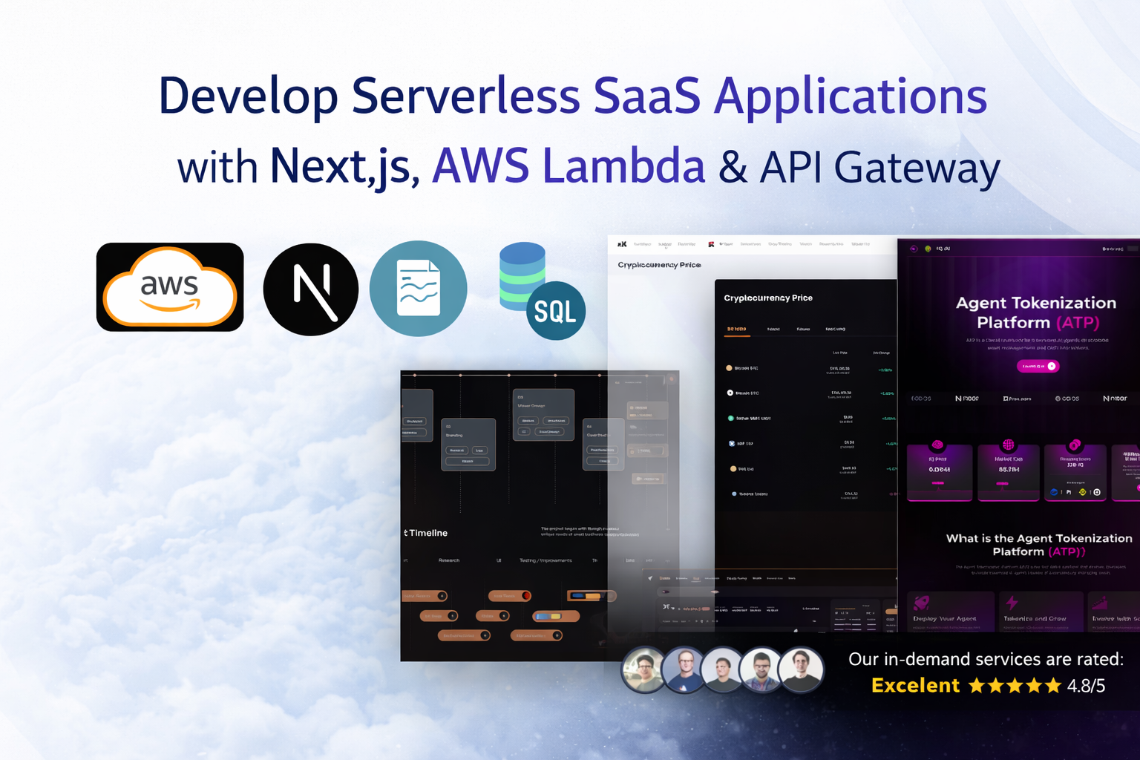Click the black Next.js N logo
1140x760 pixels.
[x=311, y=289]
